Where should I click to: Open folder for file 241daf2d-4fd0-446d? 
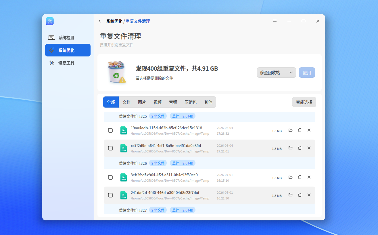(290, 195)
